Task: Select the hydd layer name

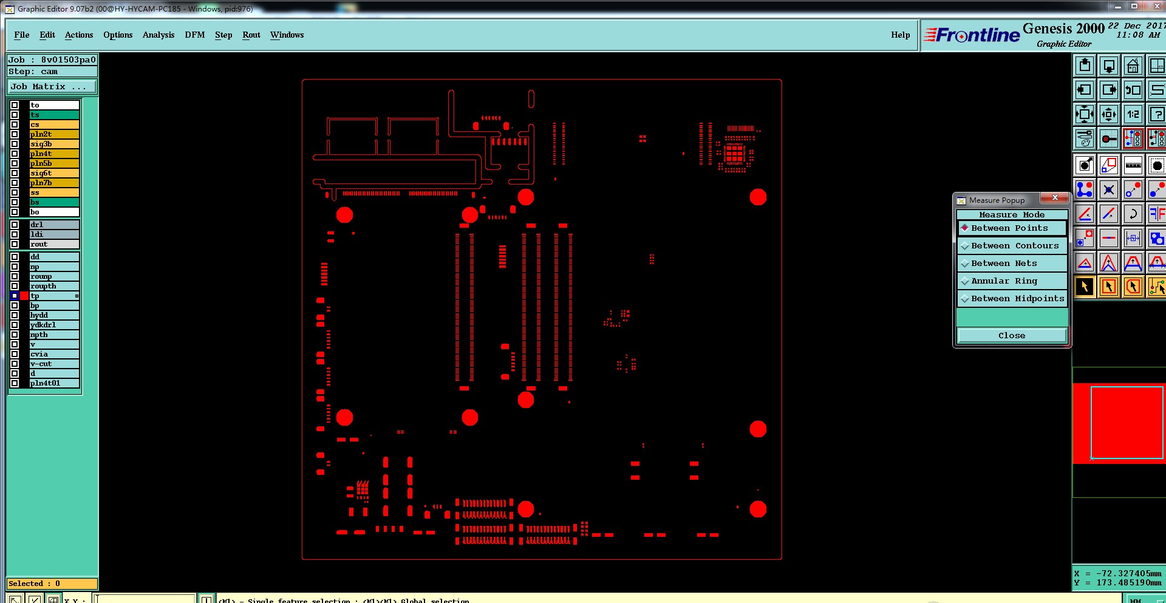Action: tap(55, 315)
